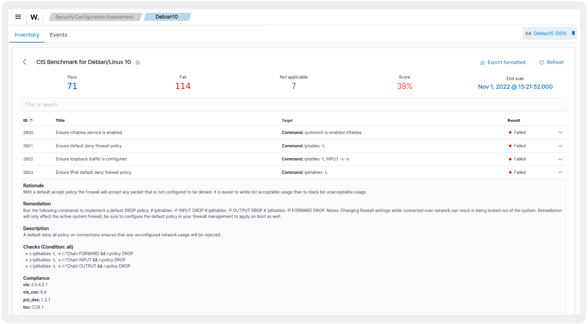The image size is (588, 324).
Task: Collapse the details for check 2603
Action: coord(560,172)
